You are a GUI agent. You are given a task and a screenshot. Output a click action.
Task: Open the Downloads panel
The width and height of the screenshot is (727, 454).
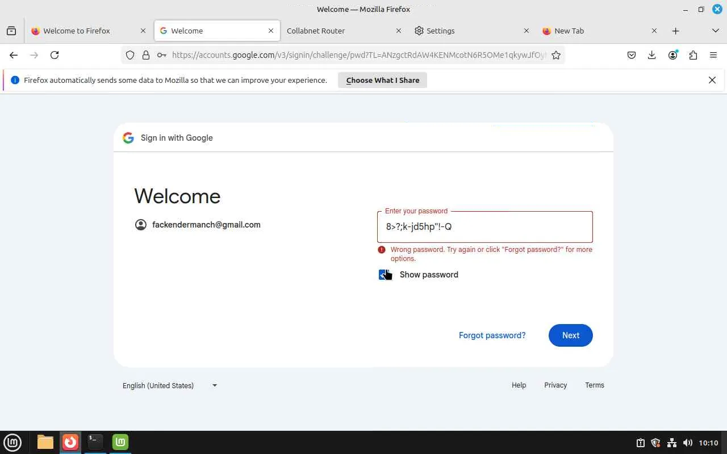[652, 55]
